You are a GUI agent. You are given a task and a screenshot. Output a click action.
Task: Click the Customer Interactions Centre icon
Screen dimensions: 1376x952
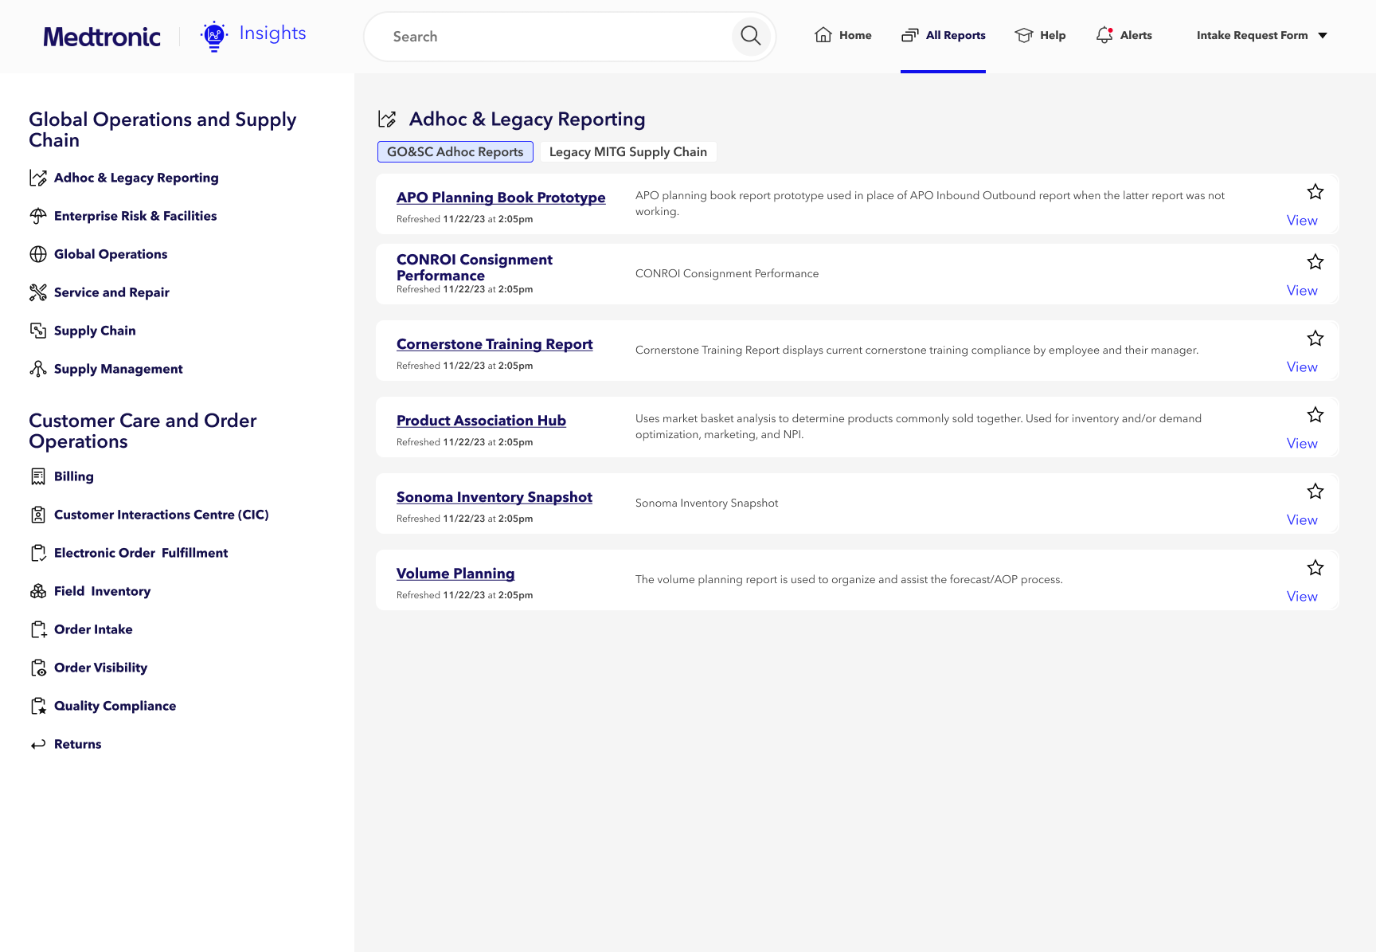click(38, 515)
